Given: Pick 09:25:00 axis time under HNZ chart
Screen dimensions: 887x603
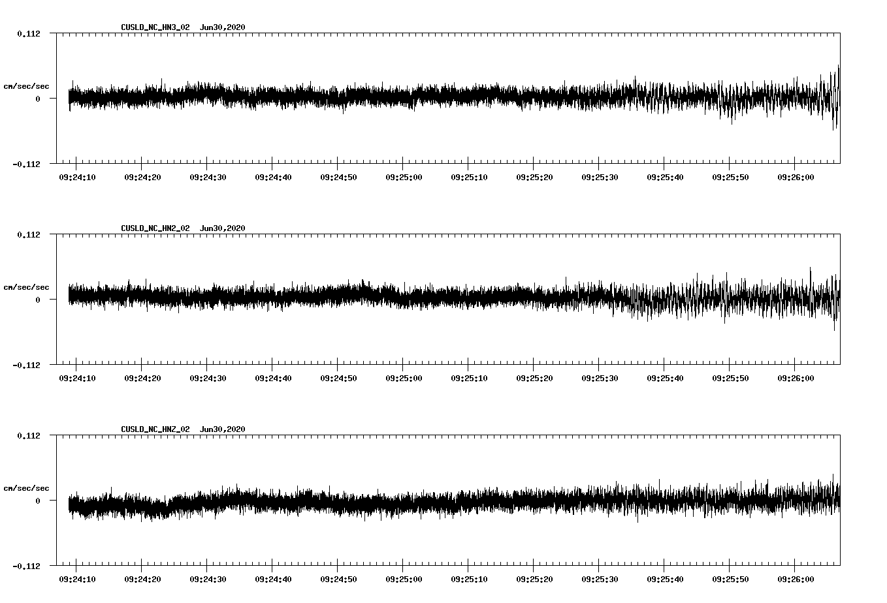Looking at the screenshot, I should pyautogui.click(x=404, y=579).
